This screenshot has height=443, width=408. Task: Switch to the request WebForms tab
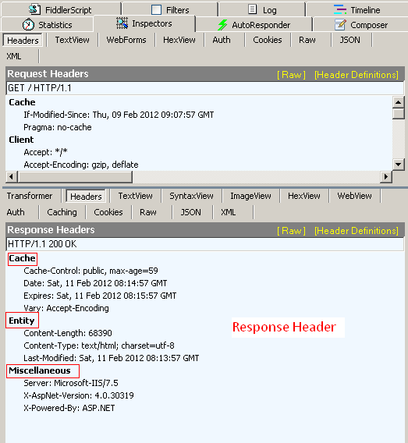click(x=126, y=40)
